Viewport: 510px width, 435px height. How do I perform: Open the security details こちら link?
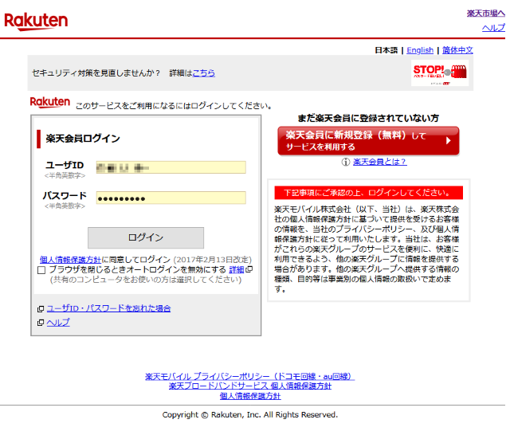coord(204,73)
